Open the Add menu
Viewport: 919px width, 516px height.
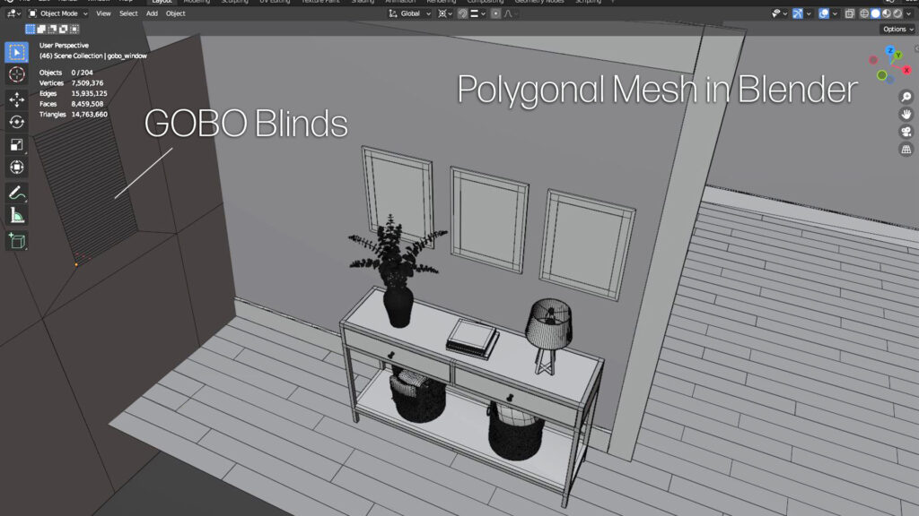(x=152, y=13)
